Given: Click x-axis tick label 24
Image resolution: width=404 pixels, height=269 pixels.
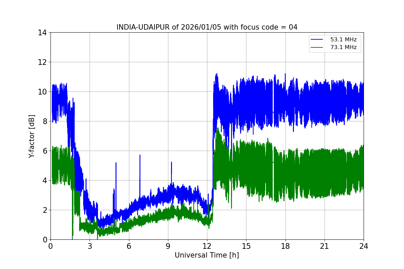Looking at the screenshot, I should tap(364, 246).
